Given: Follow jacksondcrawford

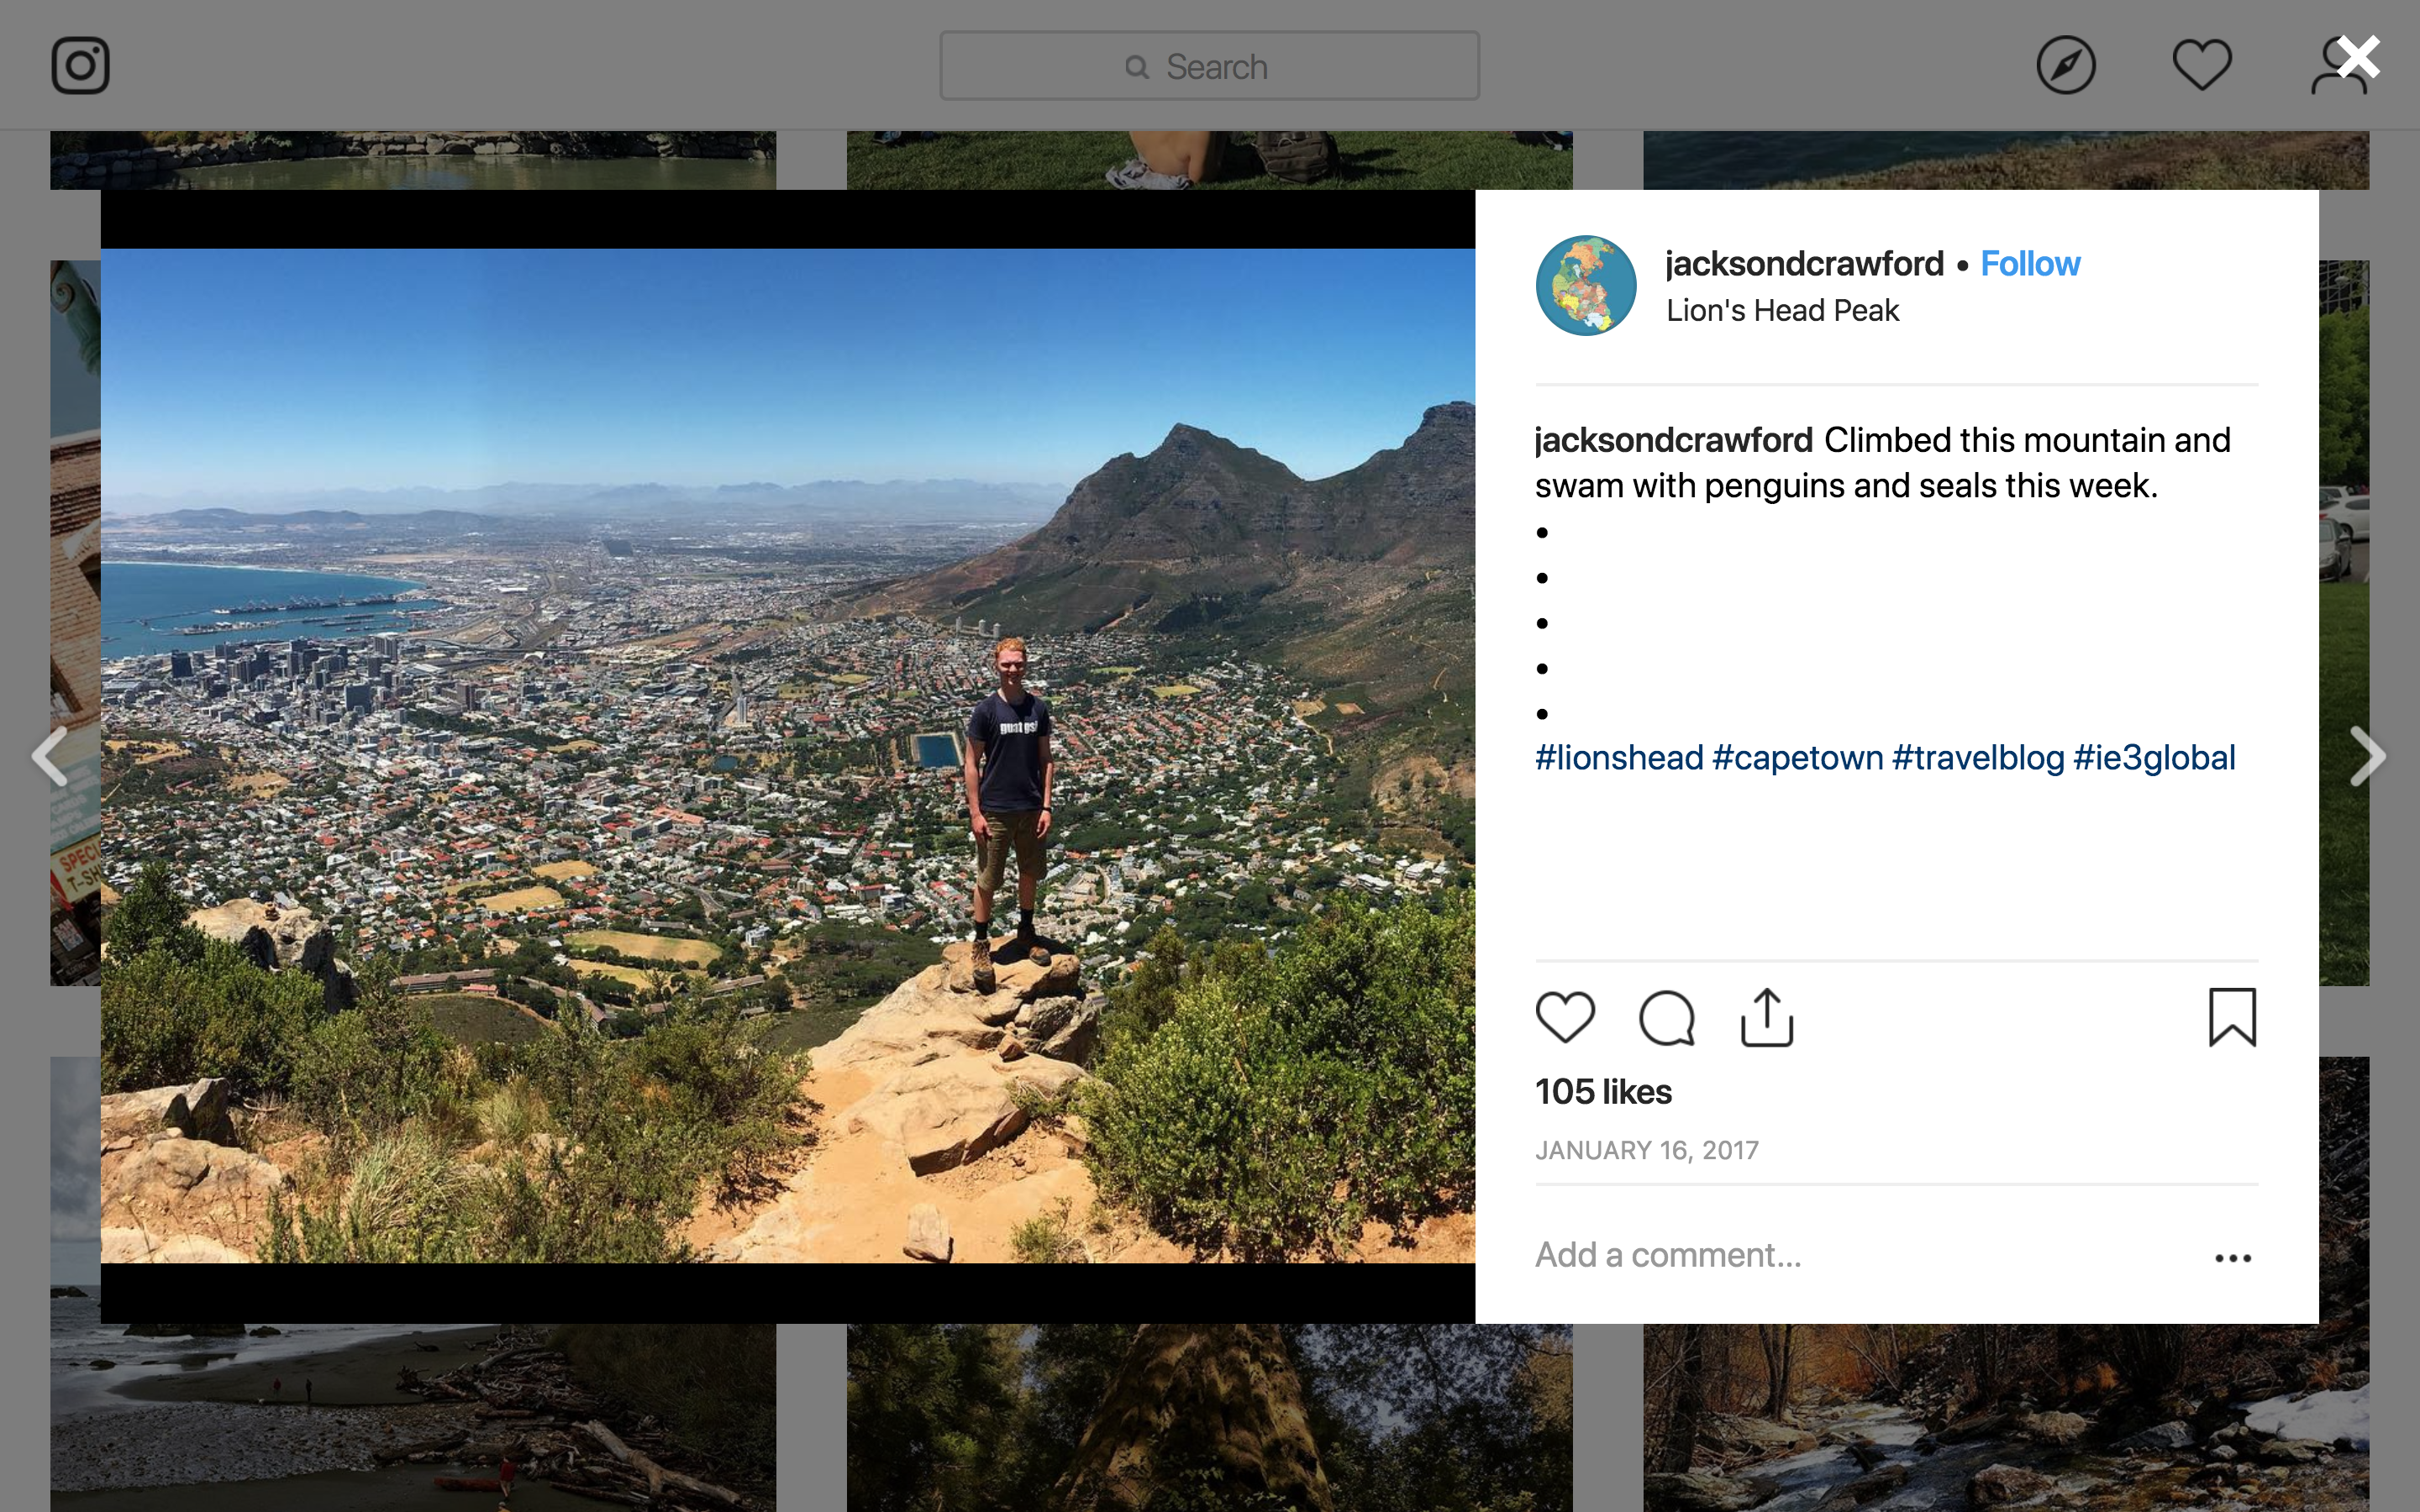Looking at the screenshot, I should [x=2030, y=264].
